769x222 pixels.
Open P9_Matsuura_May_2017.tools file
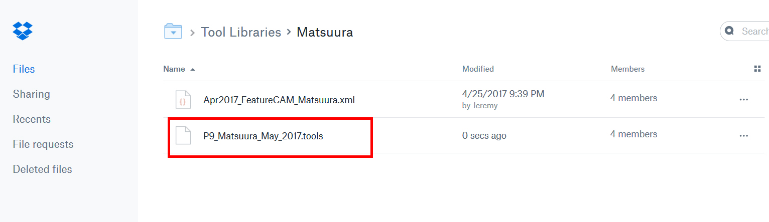coord(263,136)
